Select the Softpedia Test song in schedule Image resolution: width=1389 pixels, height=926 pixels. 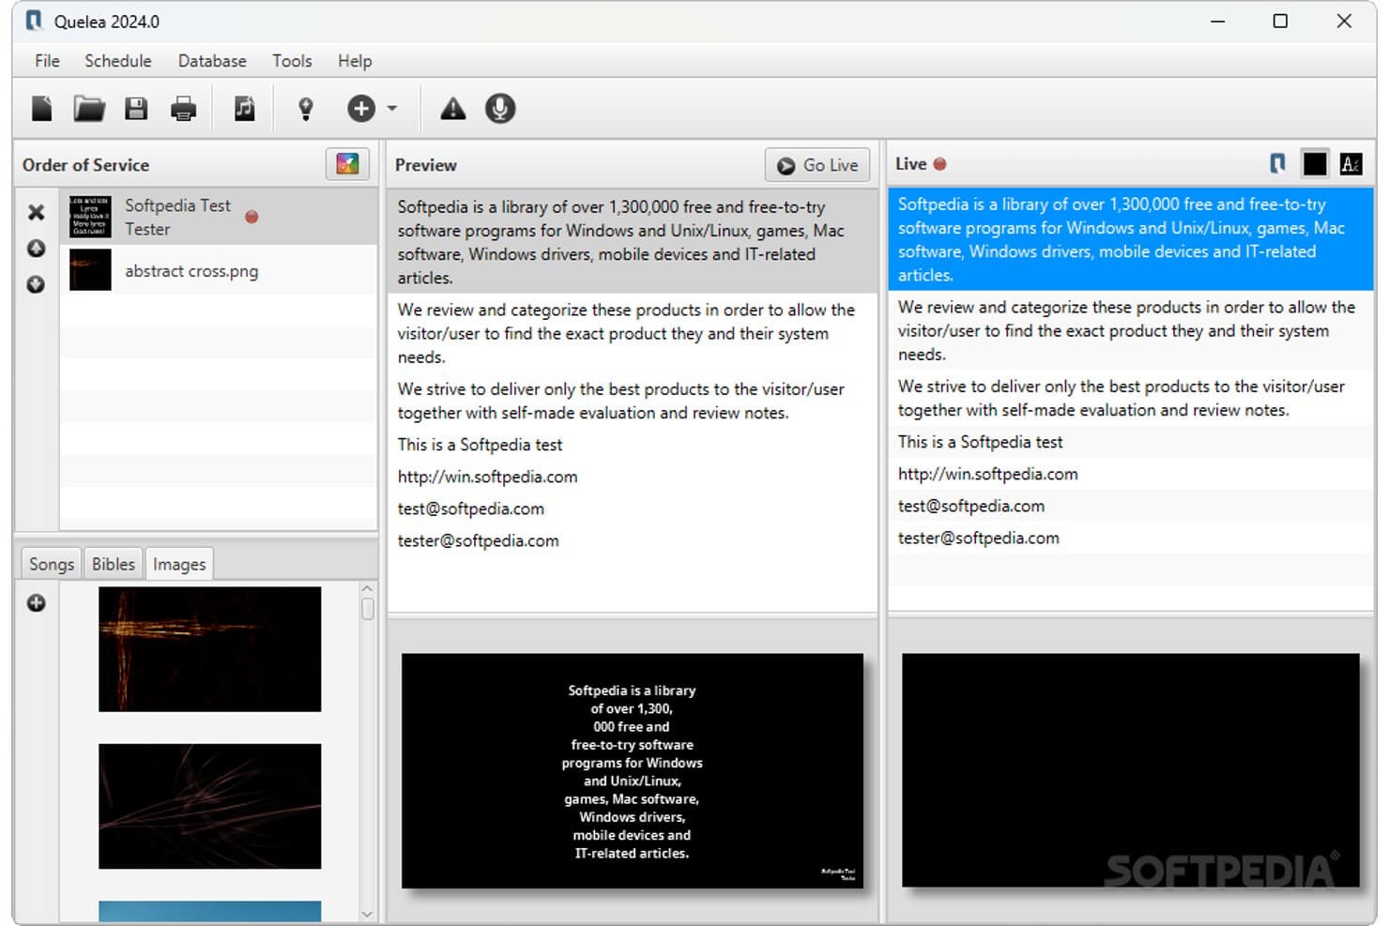point(219,217)
